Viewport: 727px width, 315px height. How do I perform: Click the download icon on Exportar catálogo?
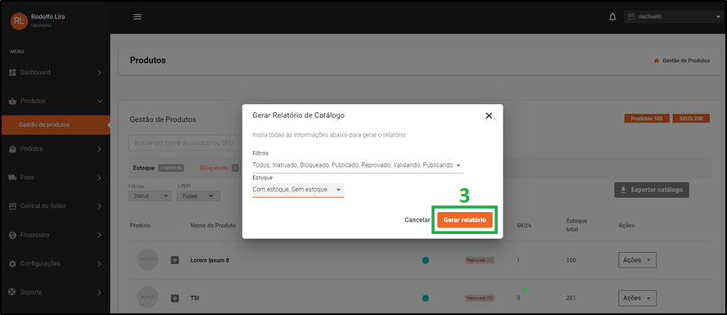pos(624,190)
